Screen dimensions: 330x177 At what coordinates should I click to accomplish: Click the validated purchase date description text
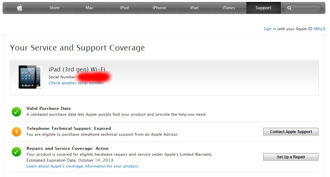pyautogui.click(x=116, y=114)
